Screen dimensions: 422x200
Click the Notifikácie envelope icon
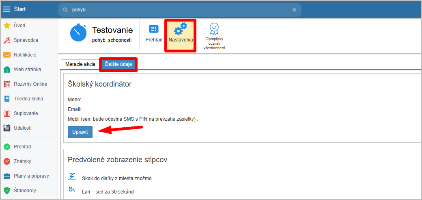[x=7, y=55]
